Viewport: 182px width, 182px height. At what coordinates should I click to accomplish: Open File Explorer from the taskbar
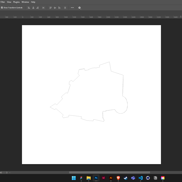click(89, 178)
